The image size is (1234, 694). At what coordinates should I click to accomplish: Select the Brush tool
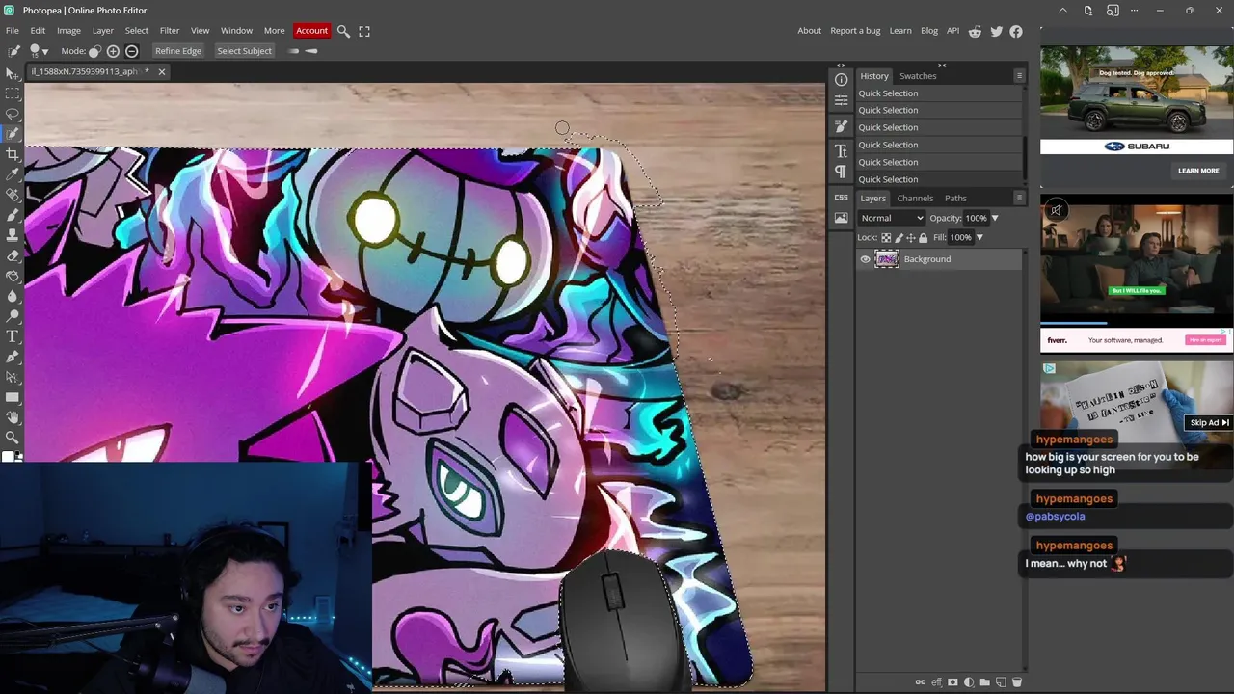(x=12, y=215)
